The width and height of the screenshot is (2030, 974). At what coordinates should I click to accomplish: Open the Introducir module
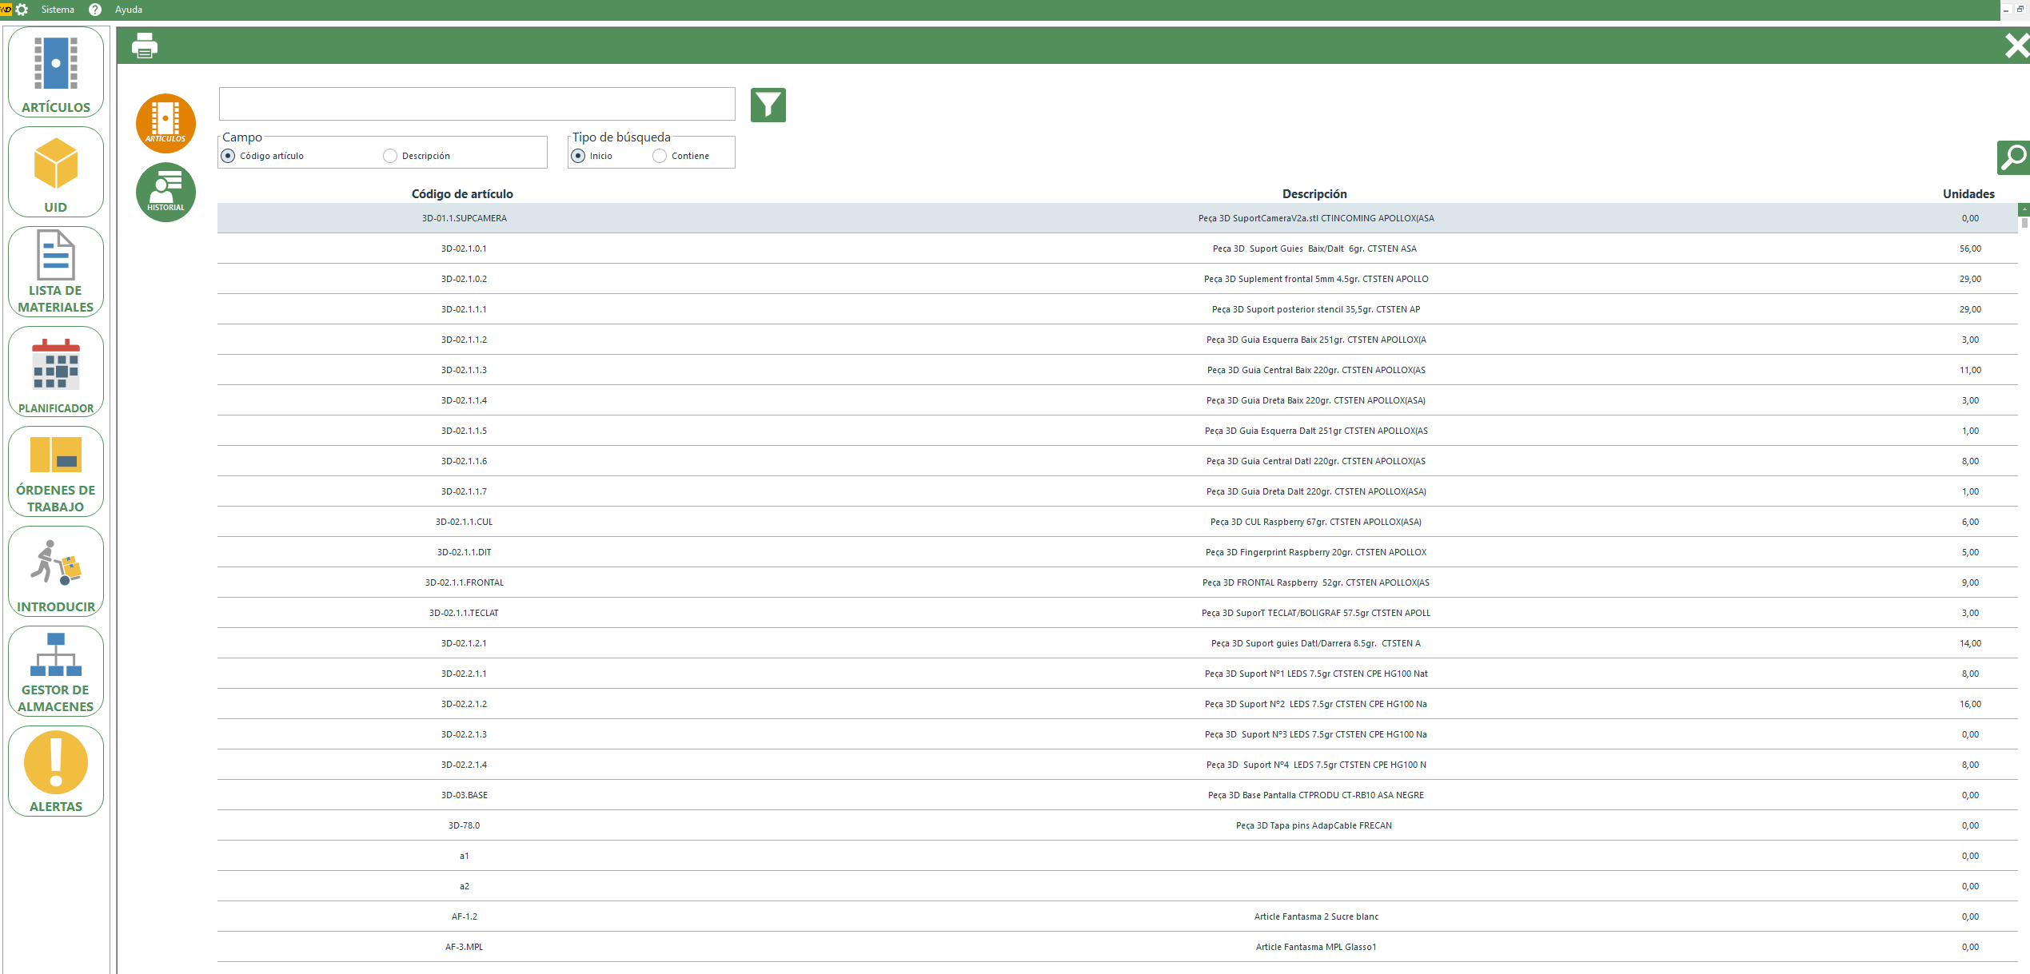56,572
